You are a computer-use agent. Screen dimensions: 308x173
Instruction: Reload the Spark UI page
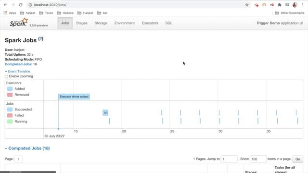[x=21, y=5]
